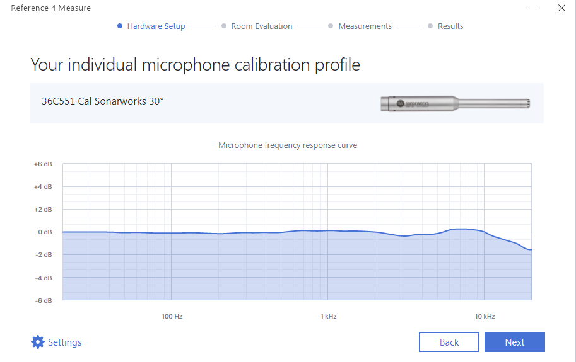The image size is (576, 362).
Task: Click the Sonarworks logo on the microphone
Action: click(x=400, y=102)
